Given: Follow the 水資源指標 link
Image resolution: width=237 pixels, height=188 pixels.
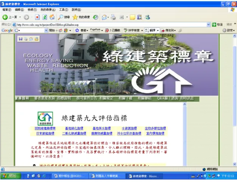Looking at the screenshot, I should coord(129,128).
